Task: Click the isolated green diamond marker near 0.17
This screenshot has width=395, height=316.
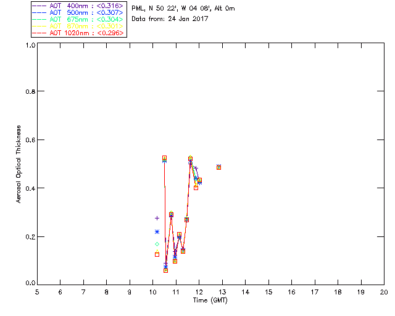Action: tap(157, 244)
